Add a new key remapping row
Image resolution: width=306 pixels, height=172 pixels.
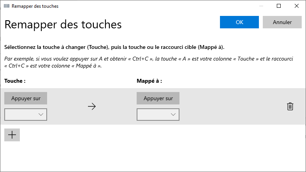[12, 135]
